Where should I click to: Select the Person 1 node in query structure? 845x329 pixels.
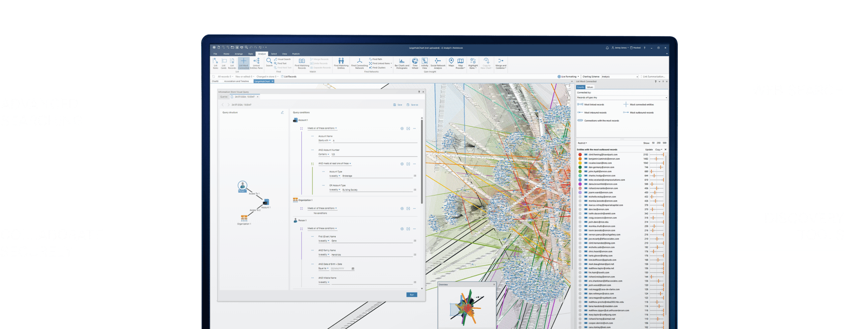coord(242,186)
